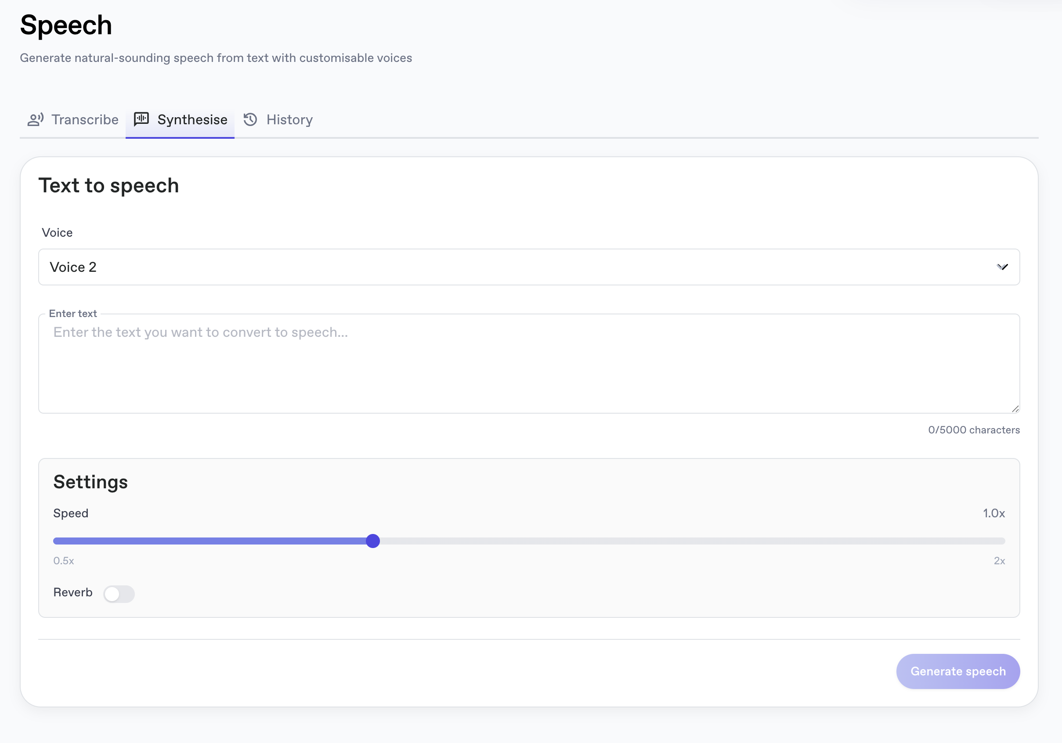Open the Voice 2 dropdown

(529, 267)
